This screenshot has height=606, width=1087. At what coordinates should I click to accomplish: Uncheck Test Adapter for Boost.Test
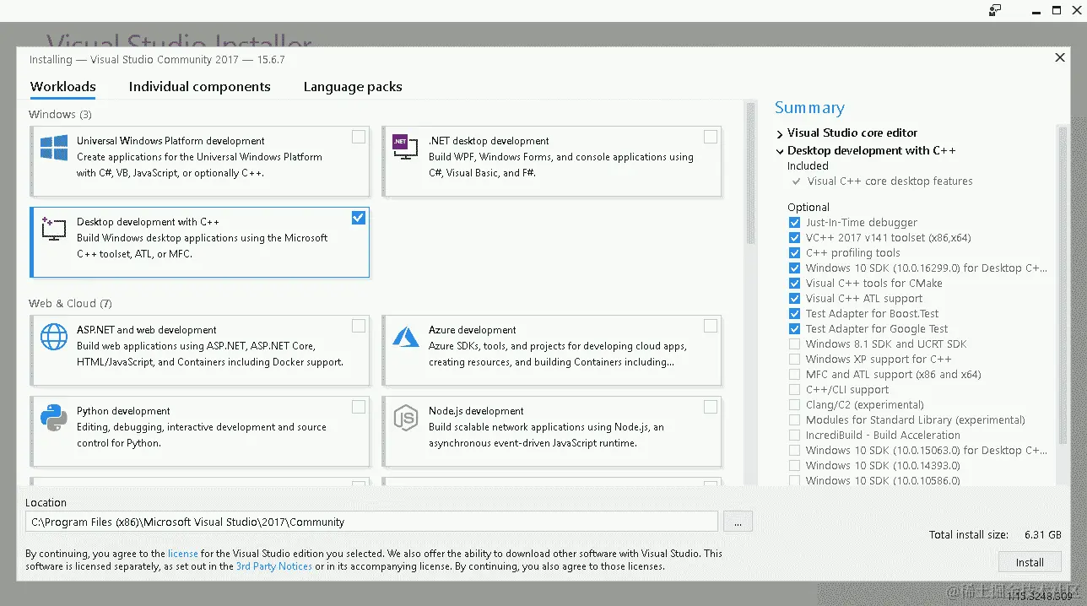pos(794,314)
